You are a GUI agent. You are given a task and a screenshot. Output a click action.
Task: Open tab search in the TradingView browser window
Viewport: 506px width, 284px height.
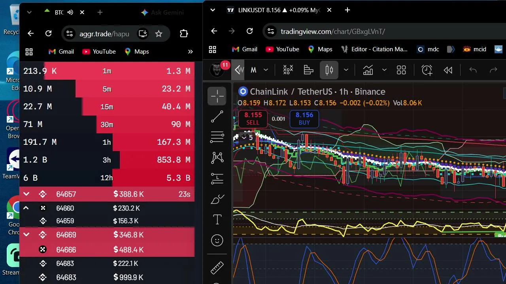click(x=213, y=10)
